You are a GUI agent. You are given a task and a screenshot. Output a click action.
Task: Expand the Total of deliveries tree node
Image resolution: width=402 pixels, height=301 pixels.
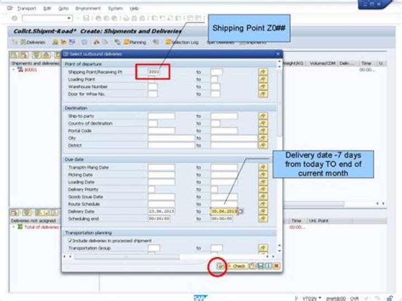[x=13, y=227]
